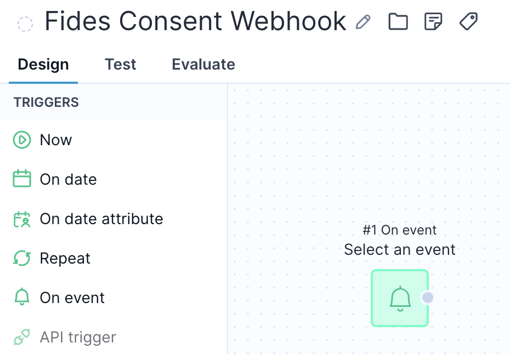Choose the 'On date attribute' trigger label
The height and width of the screenshot is (354, 510).
click(x=101, y=219)
